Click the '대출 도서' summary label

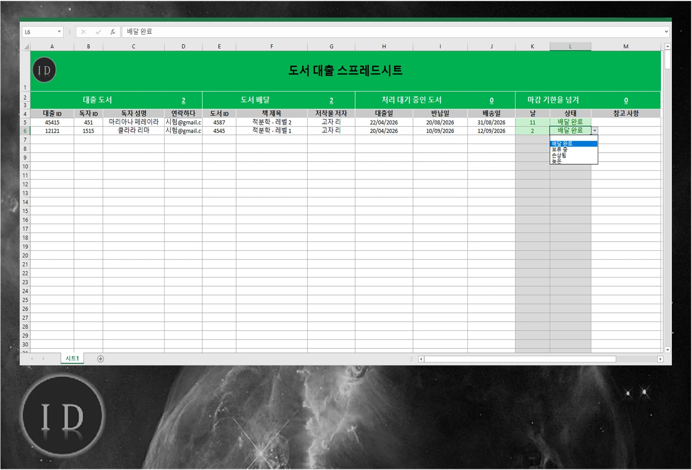pos(97,100)
